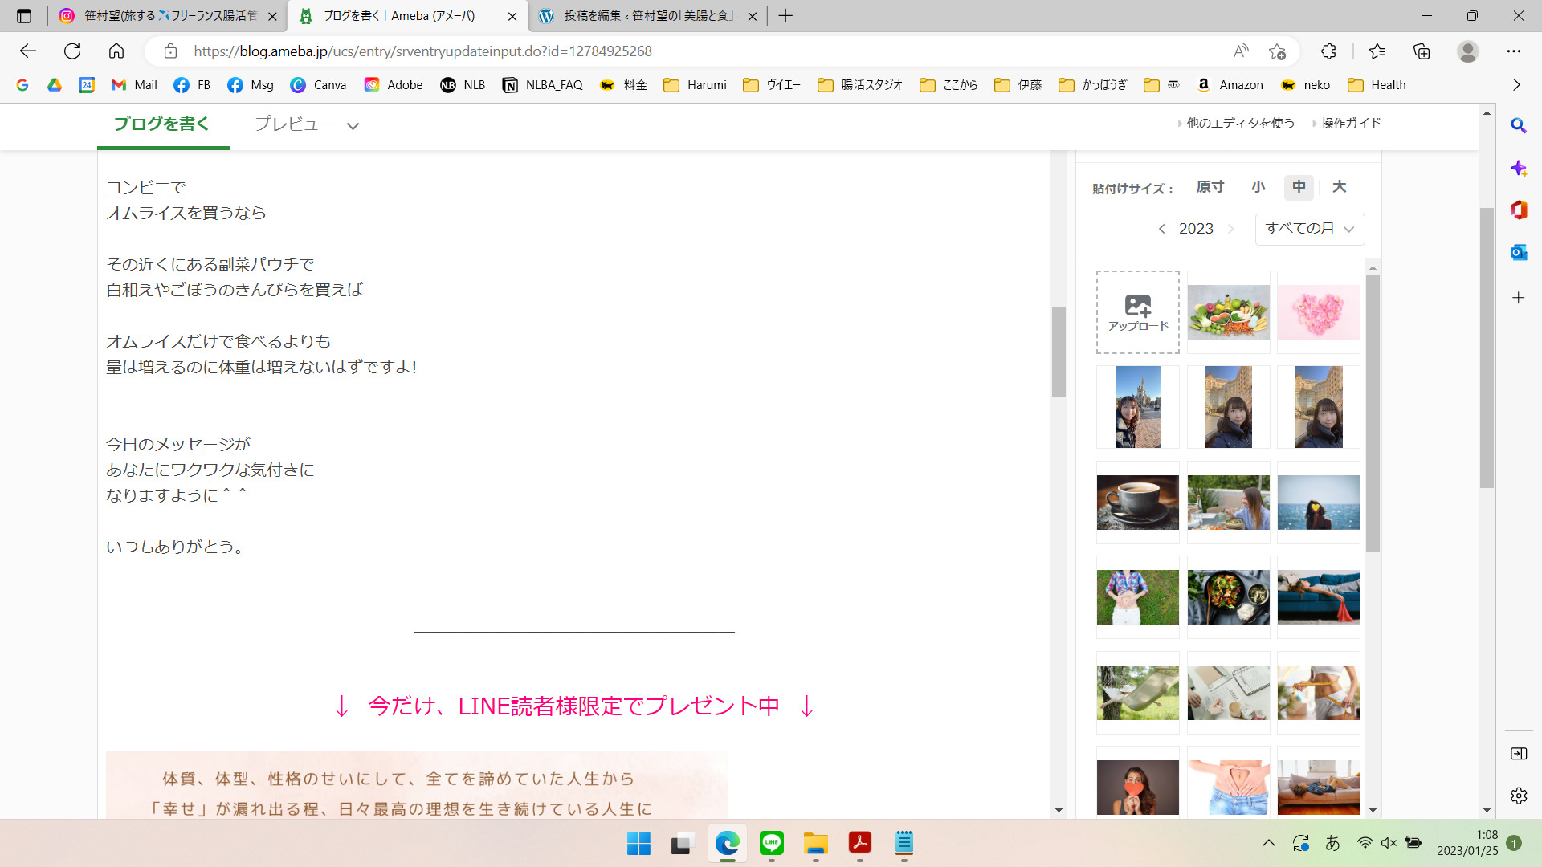Reload the page with refresh icon
1542x867 pixels.
click(72, 51)
